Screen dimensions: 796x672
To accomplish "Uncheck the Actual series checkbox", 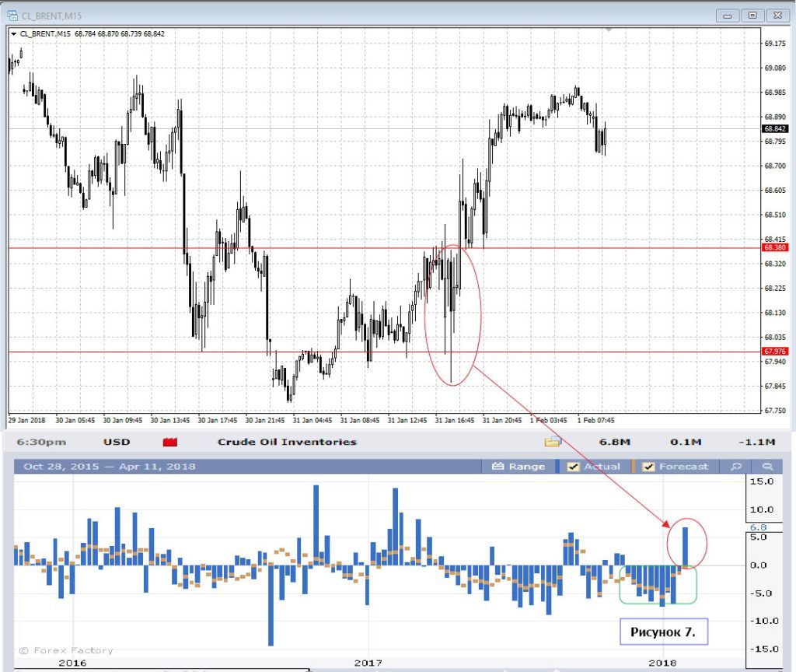I will point(573,467).
